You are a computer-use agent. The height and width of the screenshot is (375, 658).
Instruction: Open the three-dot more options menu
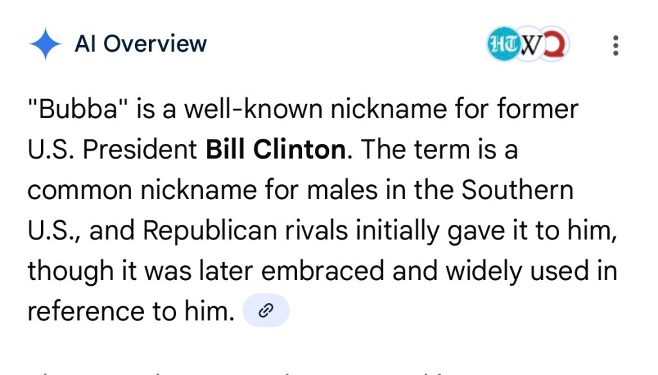[x=616, y=45]
